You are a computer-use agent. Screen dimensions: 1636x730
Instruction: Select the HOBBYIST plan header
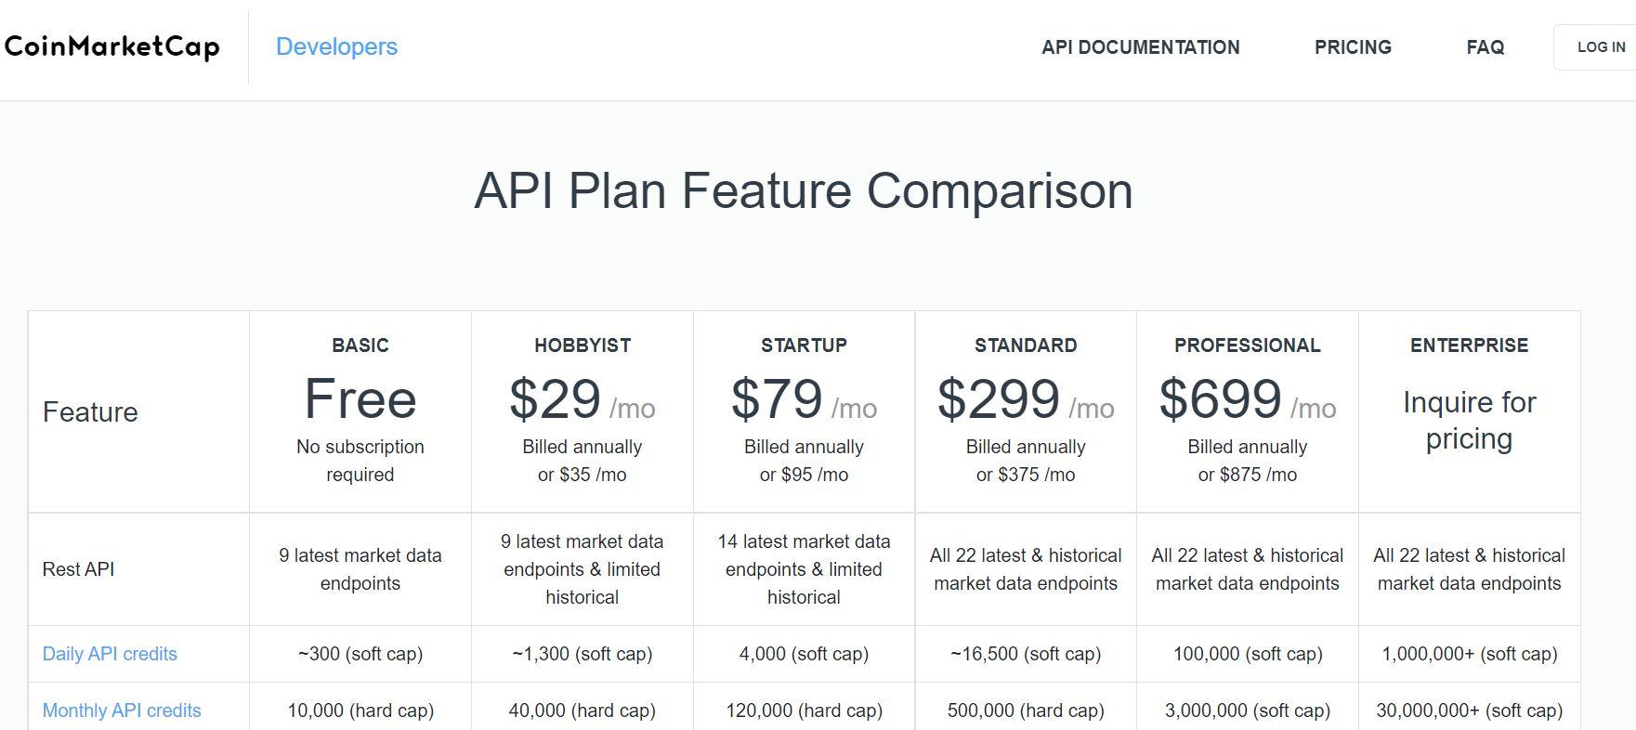coord(582,345)
